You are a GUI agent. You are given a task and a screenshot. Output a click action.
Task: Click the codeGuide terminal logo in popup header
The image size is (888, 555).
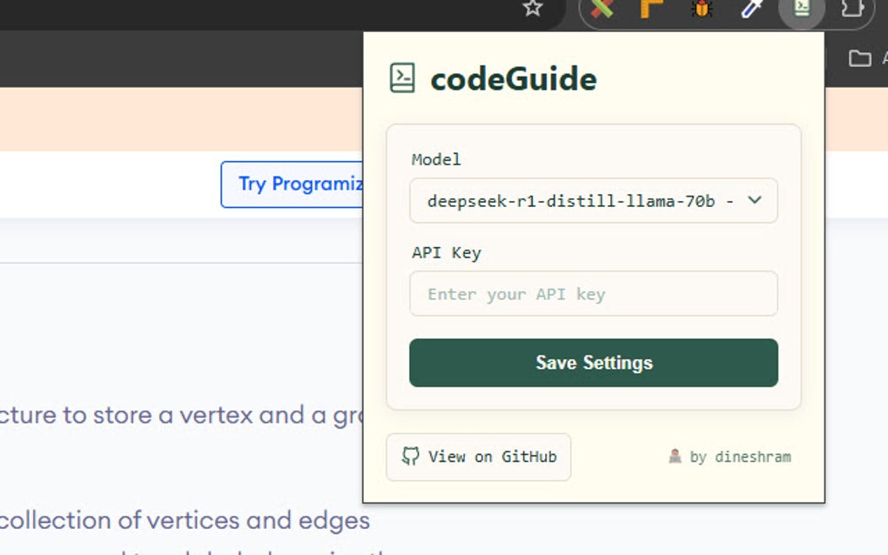[x=402, y=77]
